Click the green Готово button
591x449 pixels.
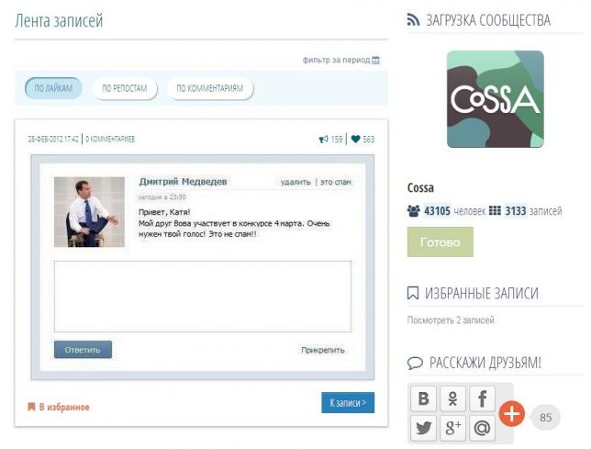click(x=440, y=242)
